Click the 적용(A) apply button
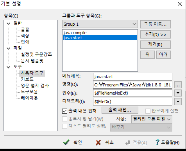The height and width of the screenshot is (151, 186). point(136,143)
